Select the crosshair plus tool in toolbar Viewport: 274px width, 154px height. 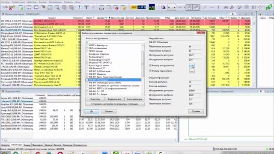(x=180, y=7)
